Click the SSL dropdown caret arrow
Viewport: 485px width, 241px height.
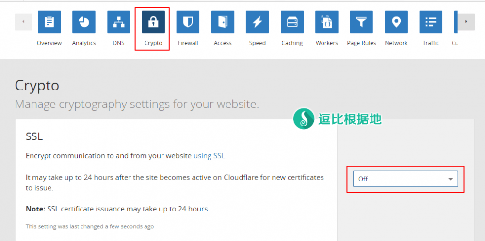click(451, 179)
